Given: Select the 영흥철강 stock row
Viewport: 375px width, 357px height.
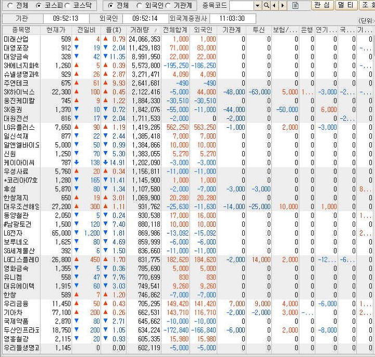Looking at the screenshot, I should tap(187, 339).
